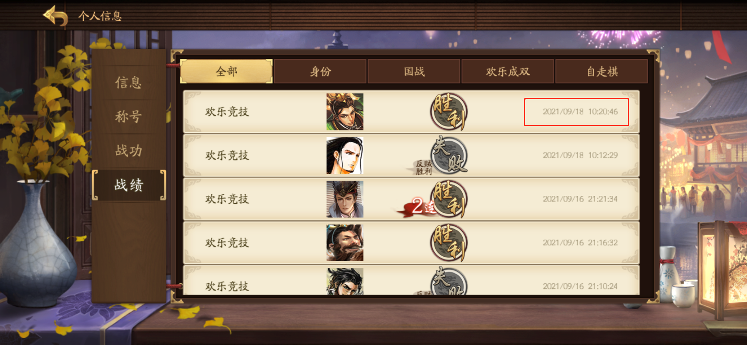Click the green-armored hero portrait in first record
This screenshot has height=345, width=747.
[x=345, y=112]
